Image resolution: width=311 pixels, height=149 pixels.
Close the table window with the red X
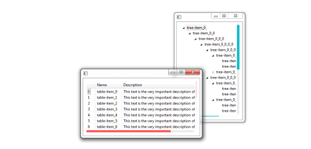coord(192,72)
